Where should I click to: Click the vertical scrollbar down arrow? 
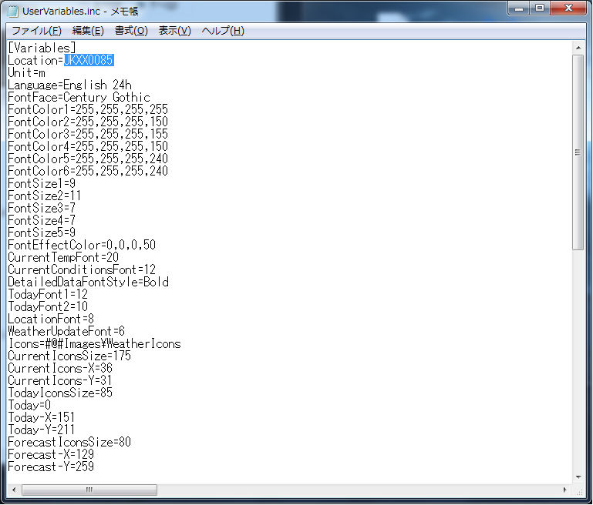[x=578, y=477]
